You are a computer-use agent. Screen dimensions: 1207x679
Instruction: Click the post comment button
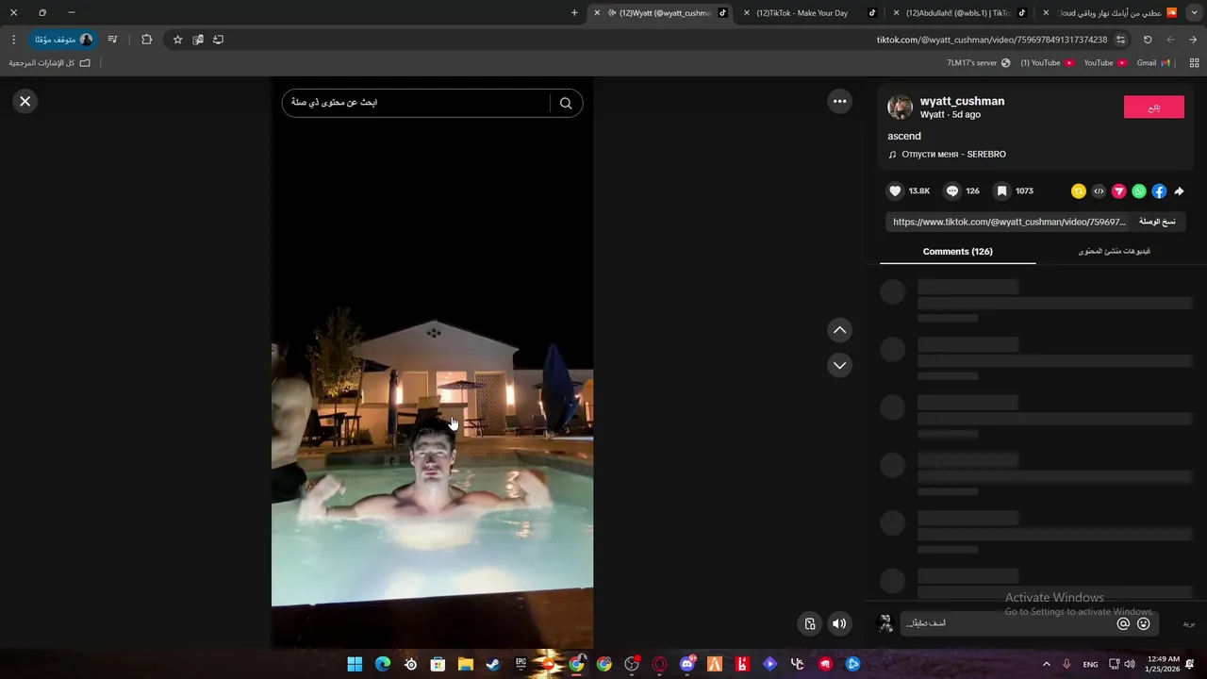tap(1189, 623)
